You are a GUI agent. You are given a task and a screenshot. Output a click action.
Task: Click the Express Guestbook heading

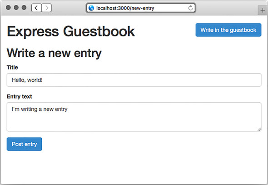pyautogui.click(x=71, y=31)
